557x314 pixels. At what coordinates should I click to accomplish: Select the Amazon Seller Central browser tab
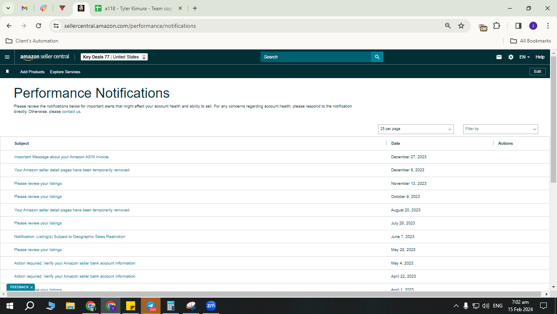(x=81, y=8)
